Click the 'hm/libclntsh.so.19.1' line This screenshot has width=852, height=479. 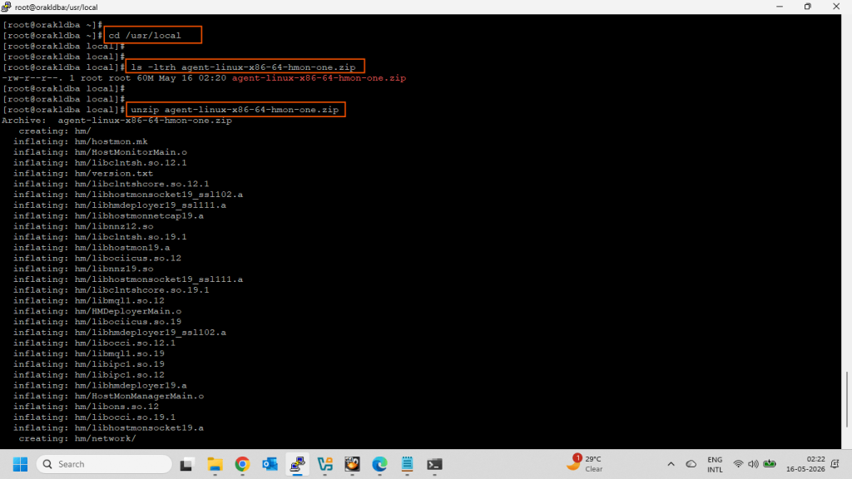tap(100, 237)
